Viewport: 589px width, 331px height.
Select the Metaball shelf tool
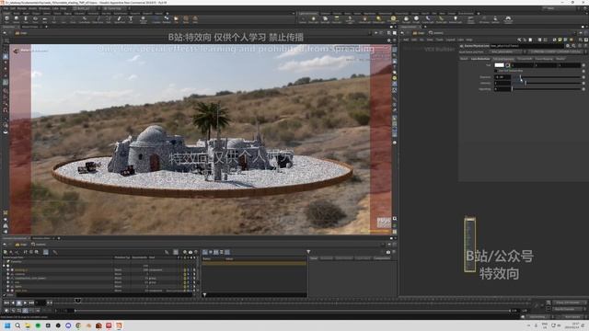pos(167,19)
